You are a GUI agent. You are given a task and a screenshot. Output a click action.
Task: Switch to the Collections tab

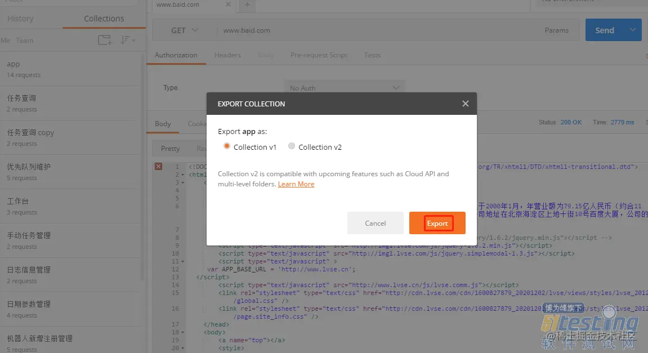(x=104, y=19)
